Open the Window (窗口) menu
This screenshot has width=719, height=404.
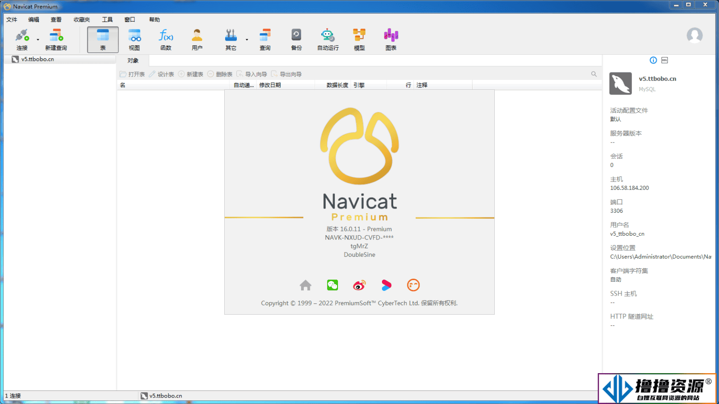130,20
